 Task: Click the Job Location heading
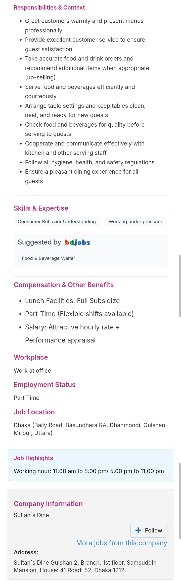pyautogui.click(x=34, y=412)
